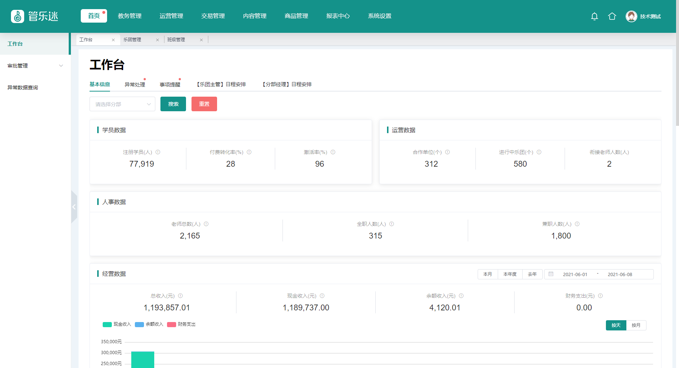The image size is (679, 368).
Task: Click info icon beside 总收入(元)
Action: pyautogui.click(x=180, y=296)
